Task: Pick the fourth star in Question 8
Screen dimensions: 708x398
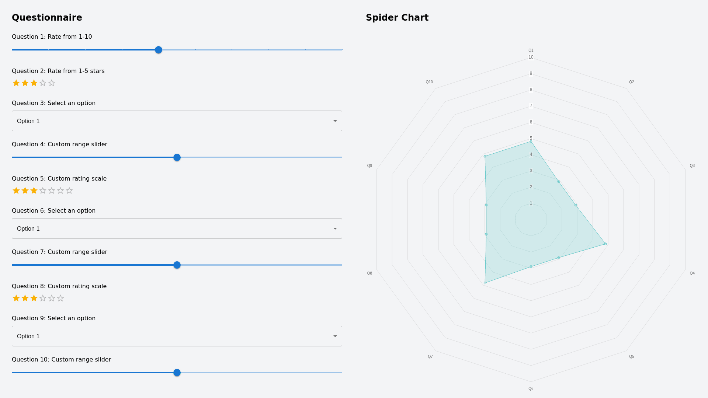Action: pyautogui.click(x=43, y=298)
